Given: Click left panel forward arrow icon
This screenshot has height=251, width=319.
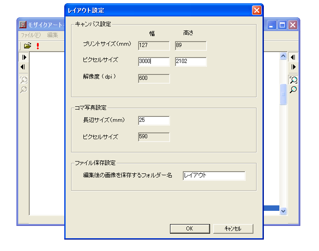Looking at the screenshot, I should (x=24, y=57).
